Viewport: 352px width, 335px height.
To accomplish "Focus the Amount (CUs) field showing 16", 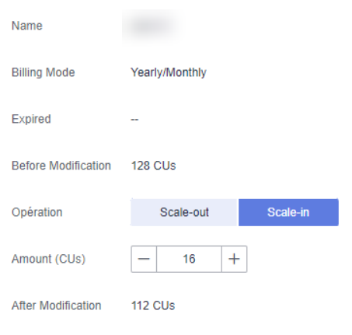I will click(x=189, y=259).
